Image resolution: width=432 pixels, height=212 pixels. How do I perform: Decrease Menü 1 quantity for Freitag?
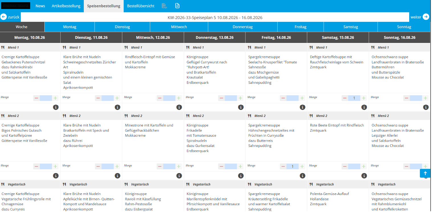pos(283,98)
